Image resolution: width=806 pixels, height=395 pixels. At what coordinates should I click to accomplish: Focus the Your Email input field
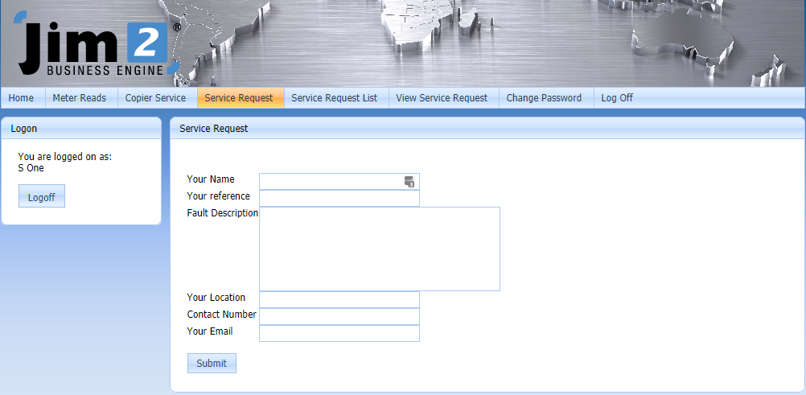click(x=339, y=333)
